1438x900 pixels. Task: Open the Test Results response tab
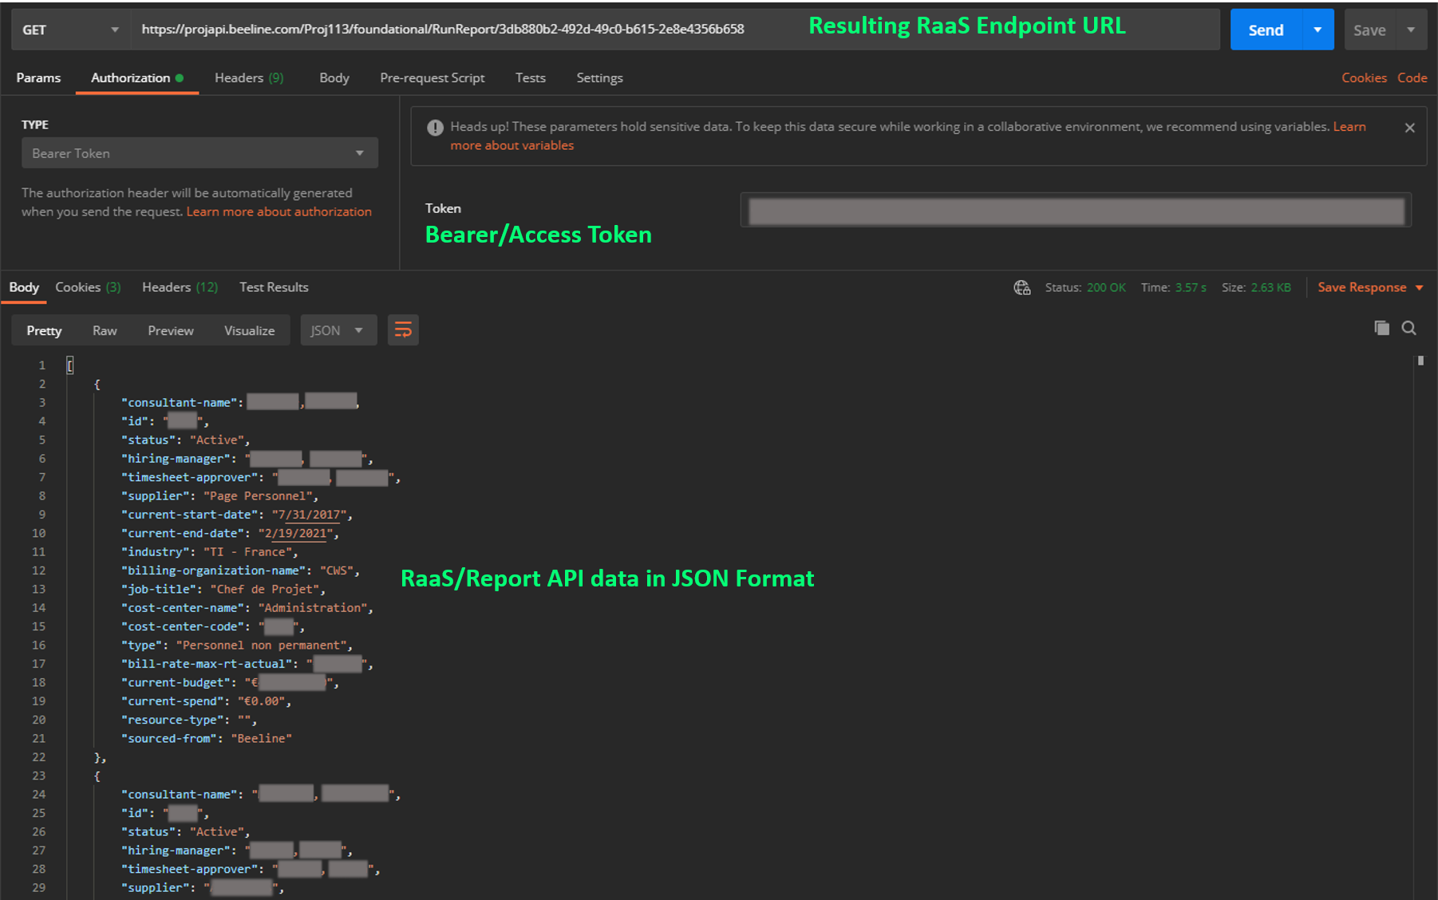click(x=273, y=287)
